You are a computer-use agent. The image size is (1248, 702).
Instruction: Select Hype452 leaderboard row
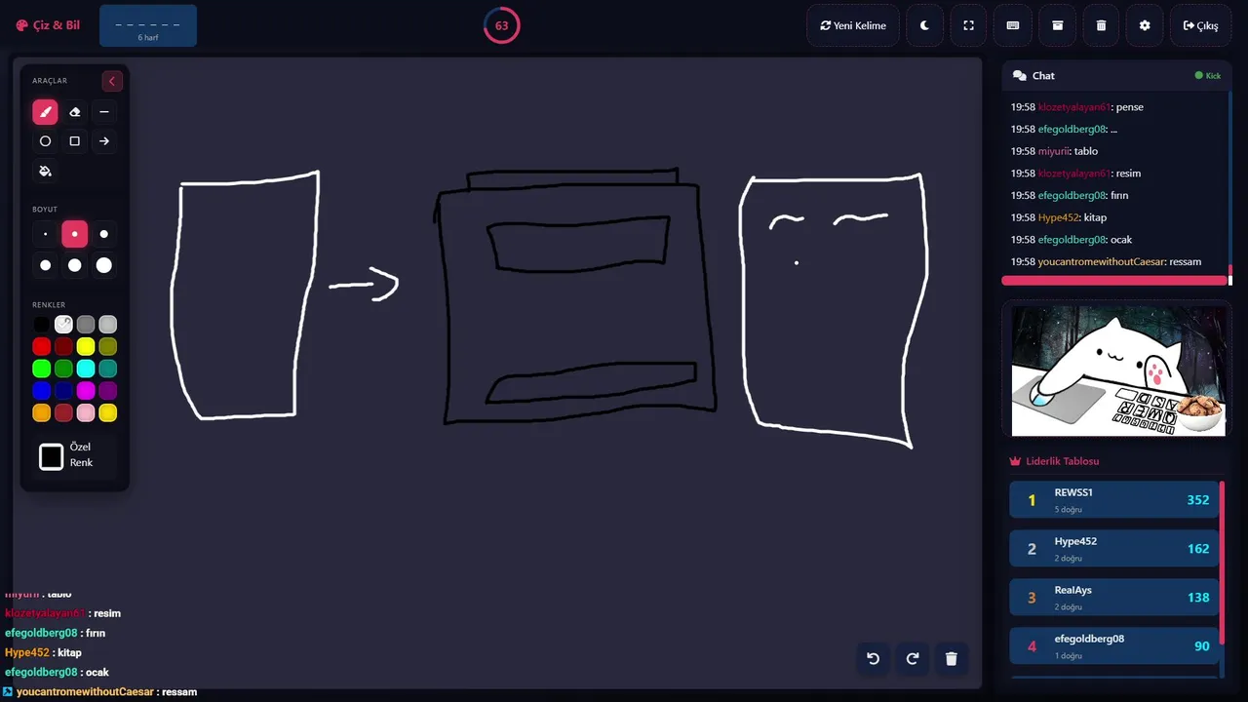[1114, 549]
